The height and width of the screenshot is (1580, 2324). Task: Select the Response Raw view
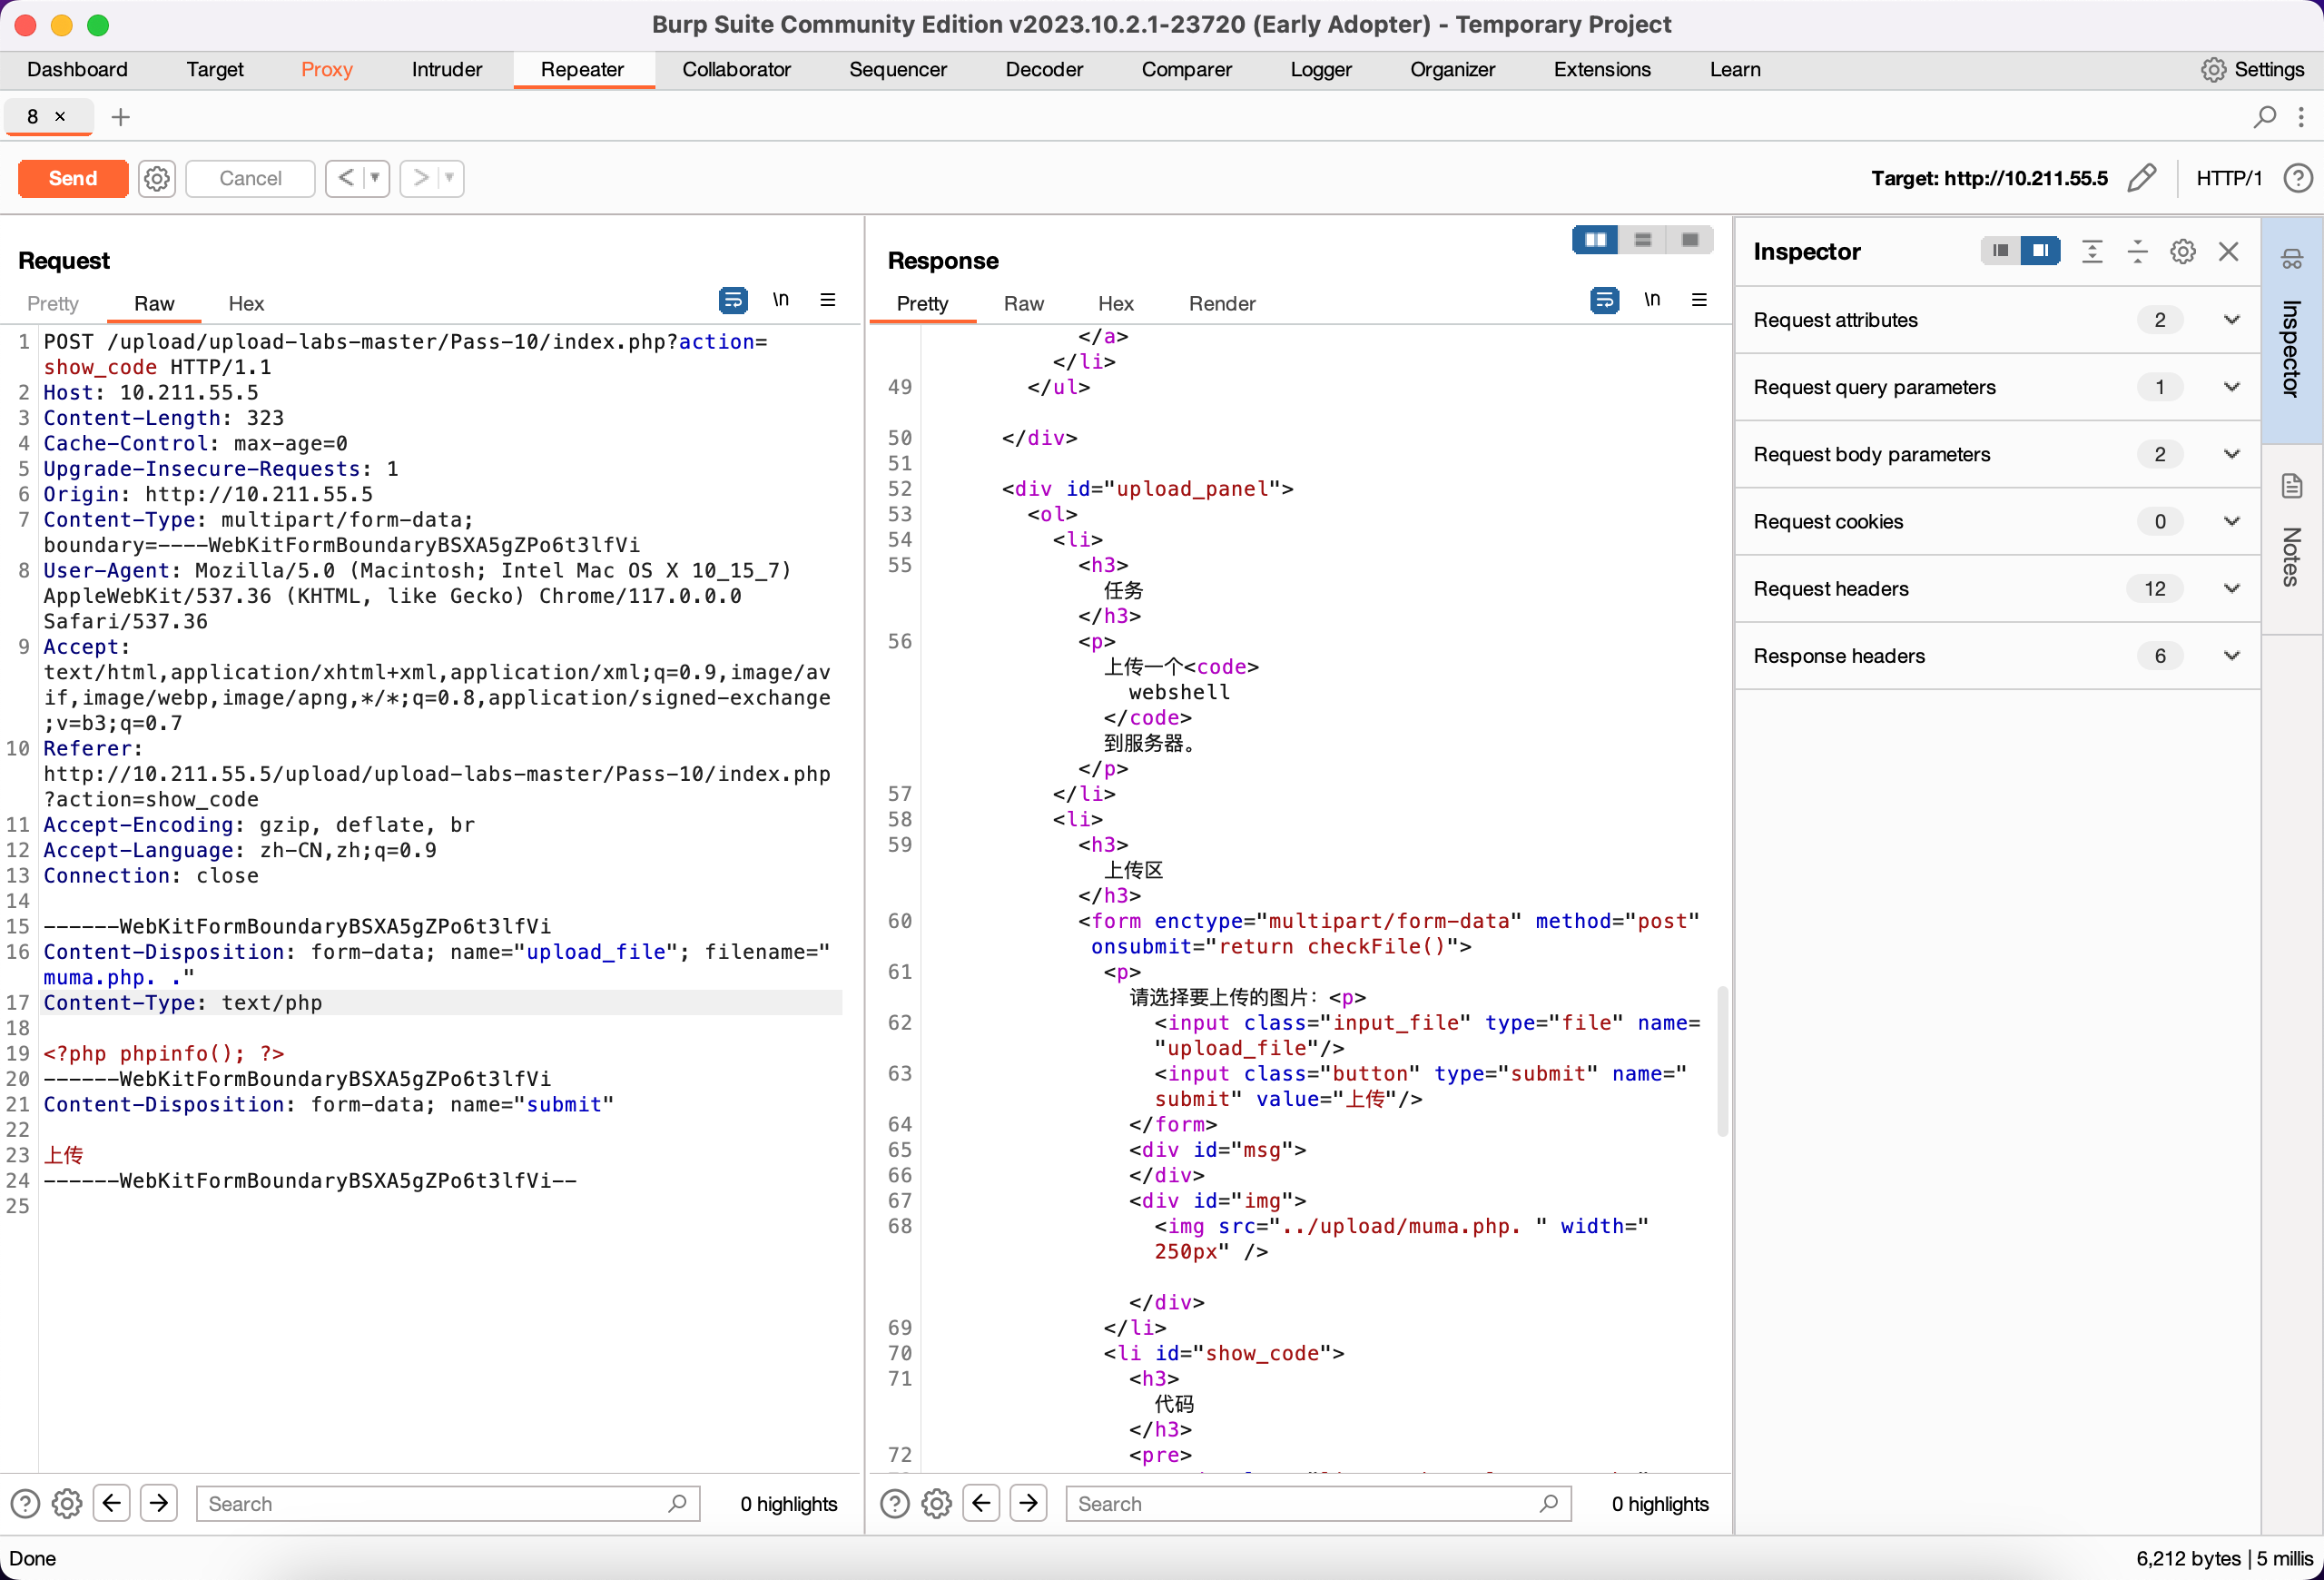point(1023,303)
